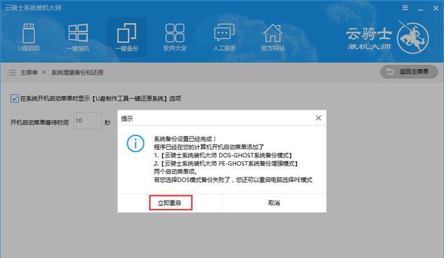444x258 pixels.
Task: Toggle the 在系统开机启动菜单时显示 checkbox
Action: tap(14, 98)
